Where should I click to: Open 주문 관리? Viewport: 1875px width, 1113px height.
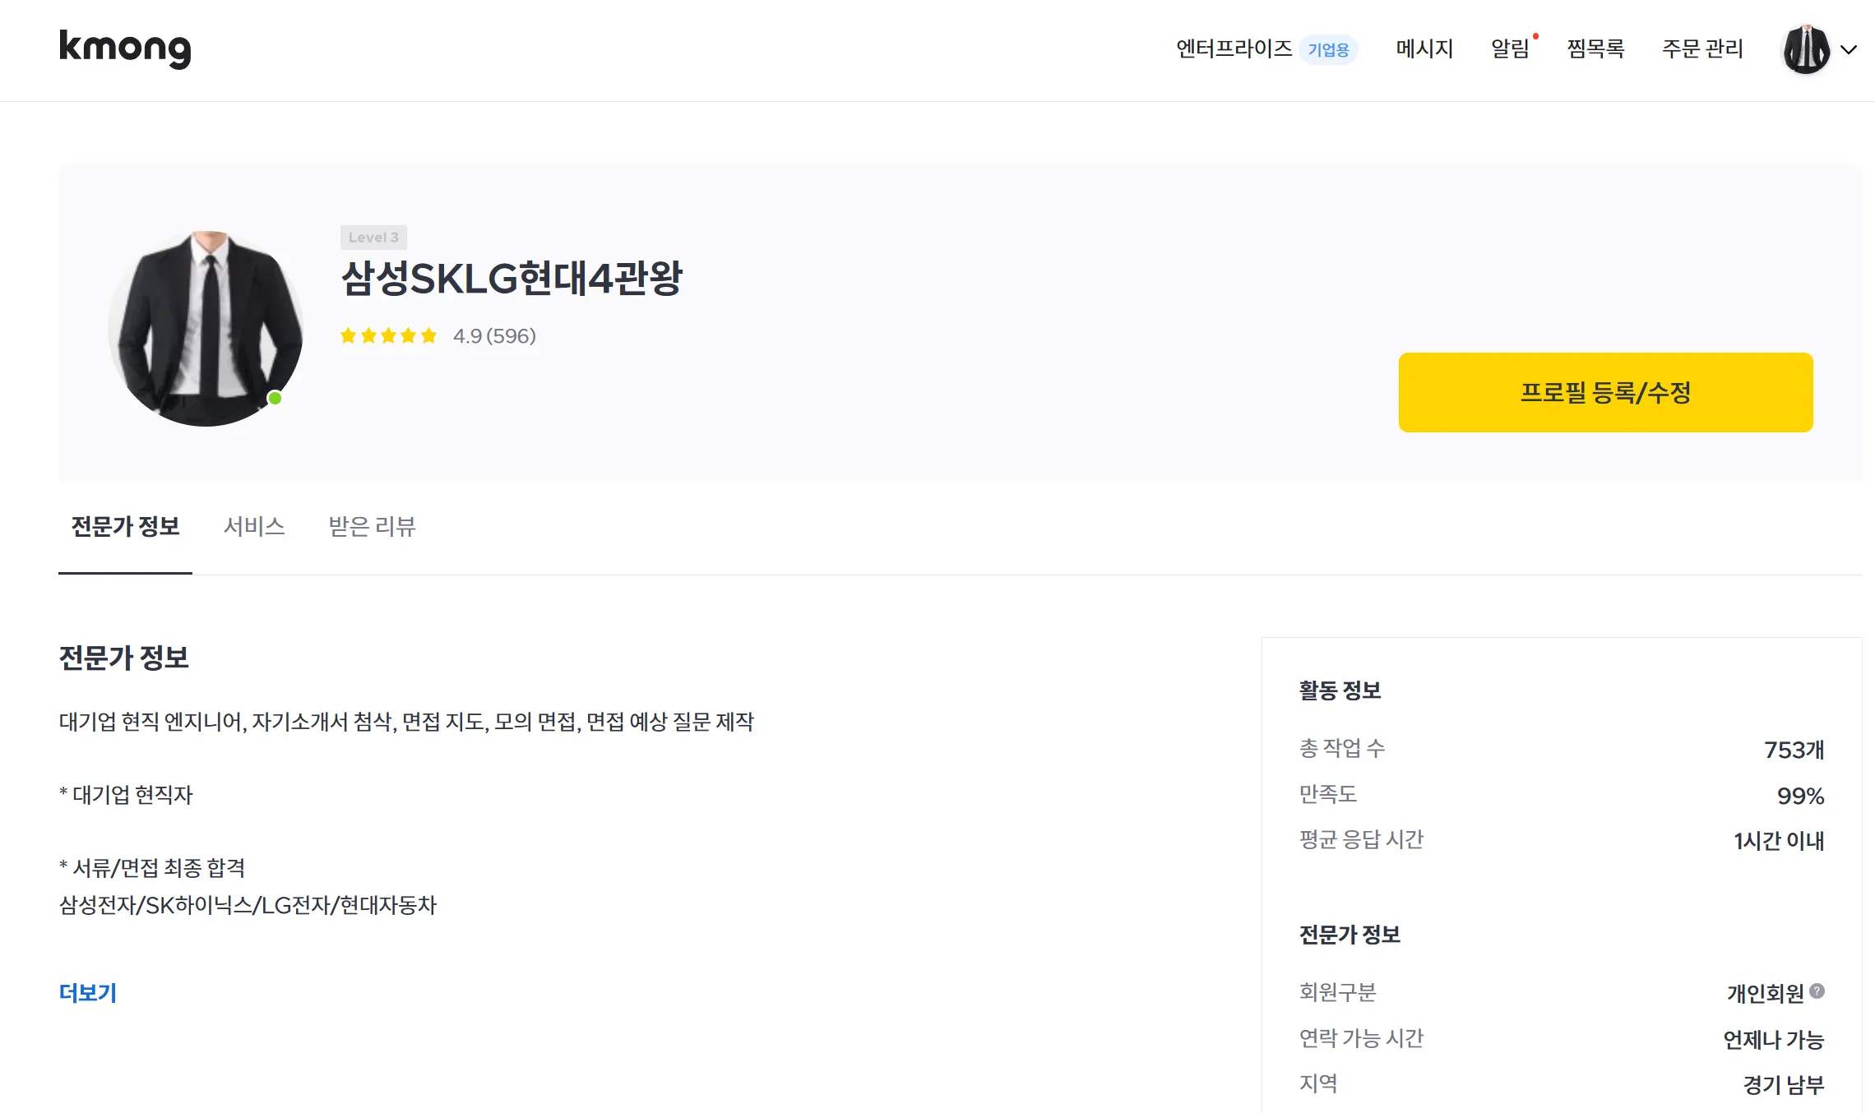click(x=1703, y=49)
